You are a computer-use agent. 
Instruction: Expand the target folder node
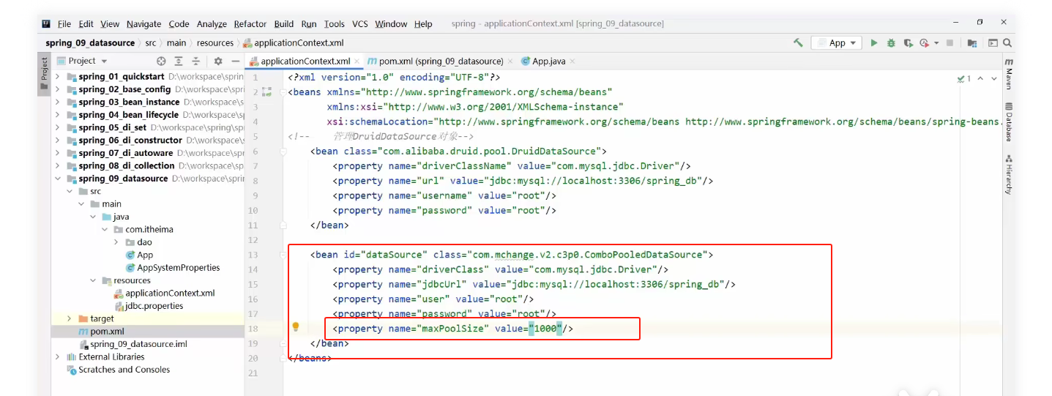click(x=70, y=318)
